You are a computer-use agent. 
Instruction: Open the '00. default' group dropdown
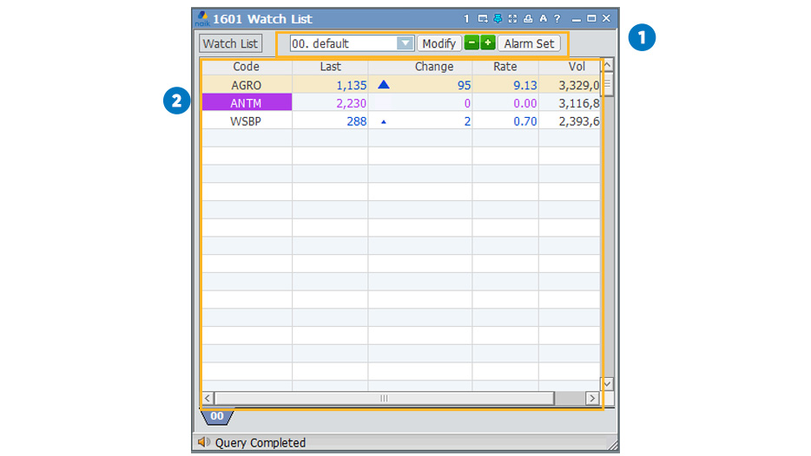[405, 43]
